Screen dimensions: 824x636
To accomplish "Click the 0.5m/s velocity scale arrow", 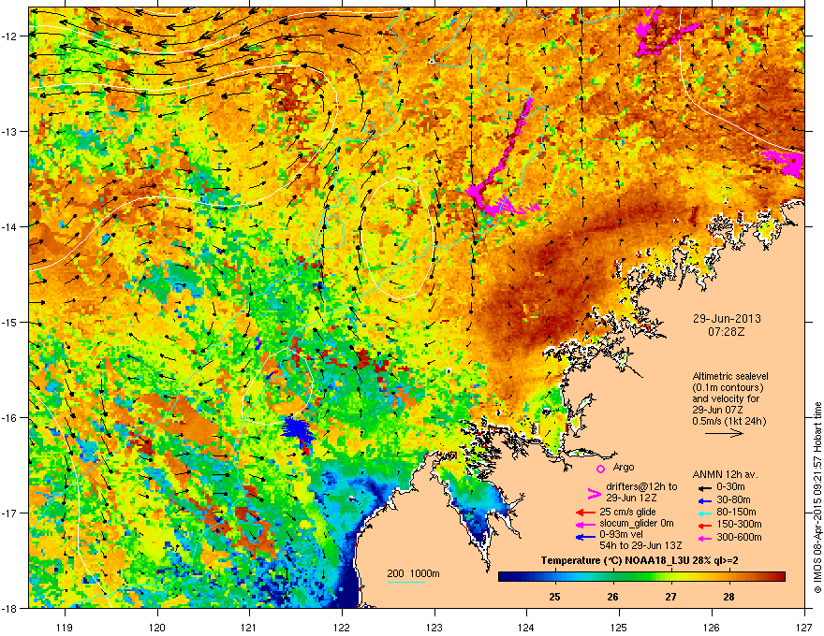I will (724, 433).
